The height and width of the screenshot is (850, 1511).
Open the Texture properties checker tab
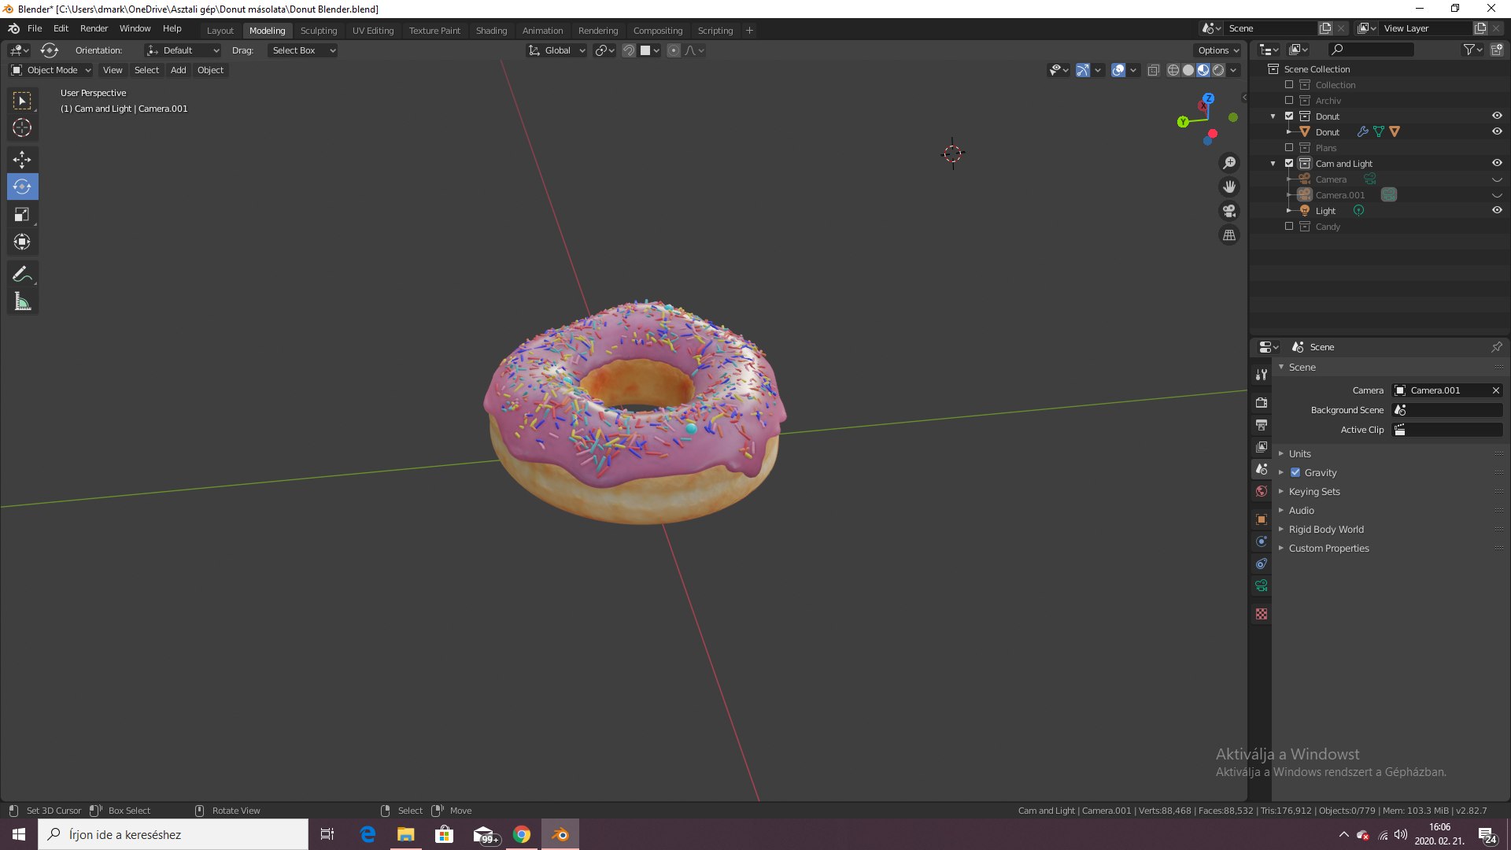[1262, 614]
